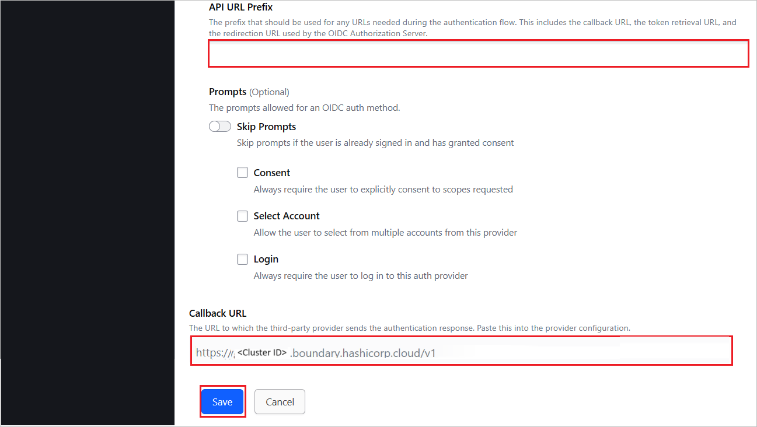Cancel editing the auth method
757x427 pixels.
(280, 401)
